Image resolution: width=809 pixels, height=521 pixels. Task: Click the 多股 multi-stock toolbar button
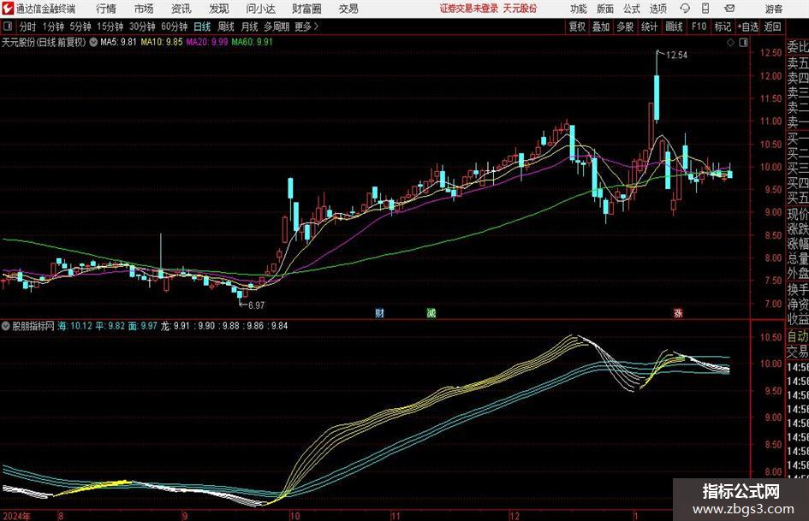(625, 27)
